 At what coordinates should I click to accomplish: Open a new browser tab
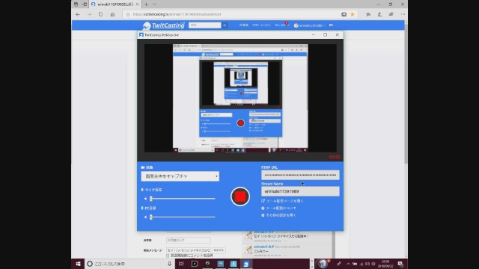tap(147, 4)
